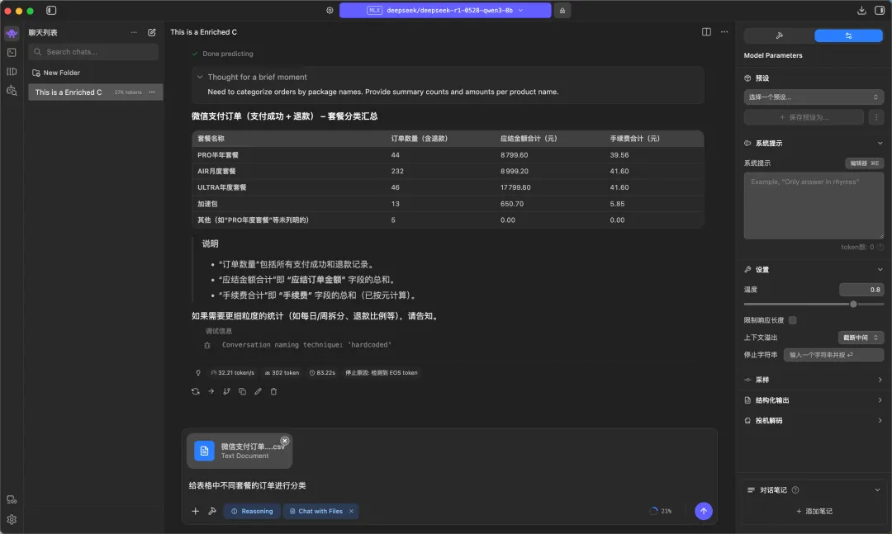The width and height of the screenshot is (892, 534).
Task: Open the New Folder item
Action: click(56, 73)
